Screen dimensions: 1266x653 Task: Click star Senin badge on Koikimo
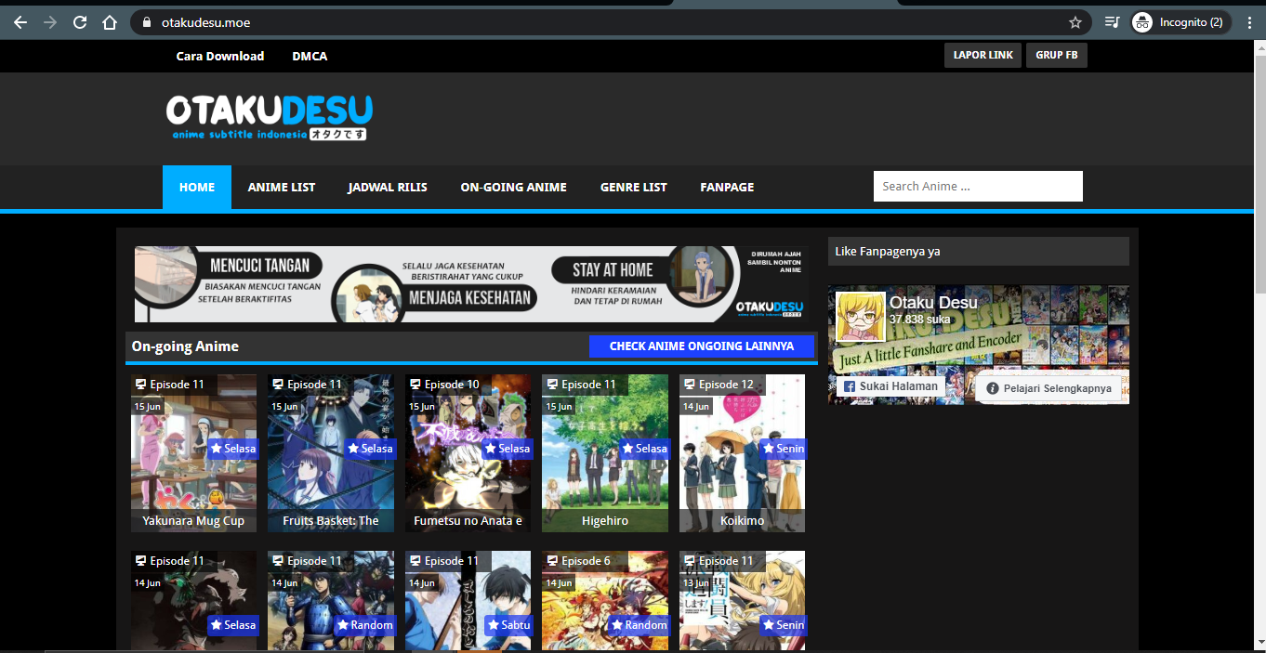[x=784, y=449]
